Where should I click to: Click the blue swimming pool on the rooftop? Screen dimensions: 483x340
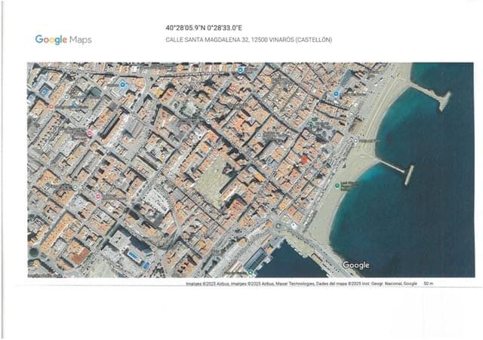[134, 256]
